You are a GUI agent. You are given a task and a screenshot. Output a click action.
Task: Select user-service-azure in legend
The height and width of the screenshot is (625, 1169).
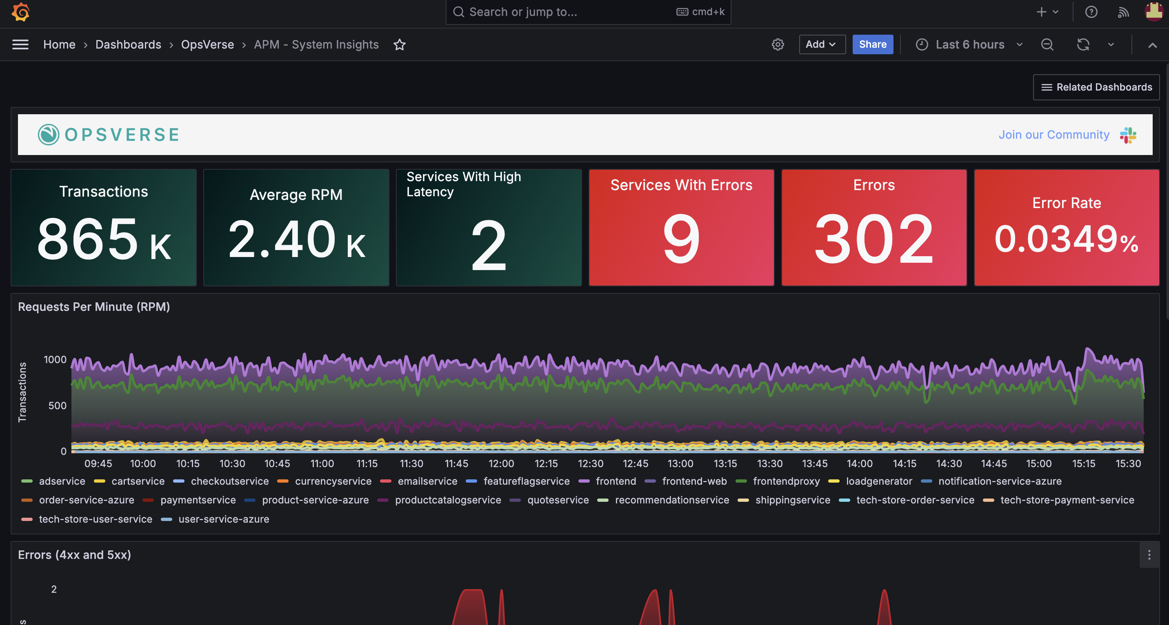pos(224,519)
